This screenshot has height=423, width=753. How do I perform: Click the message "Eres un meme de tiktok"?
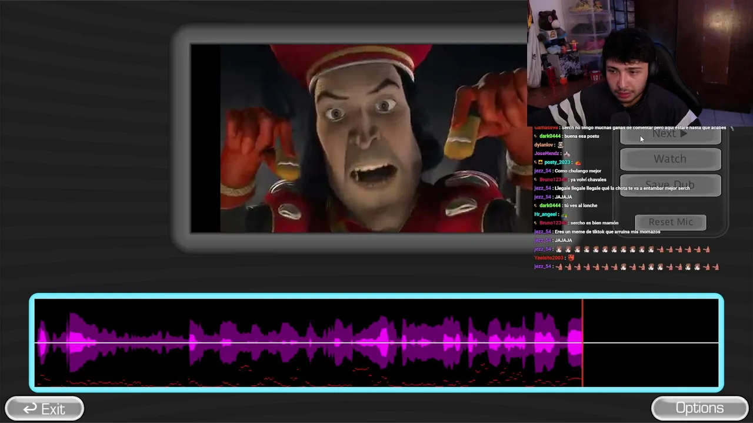click(x=607, y=231)
